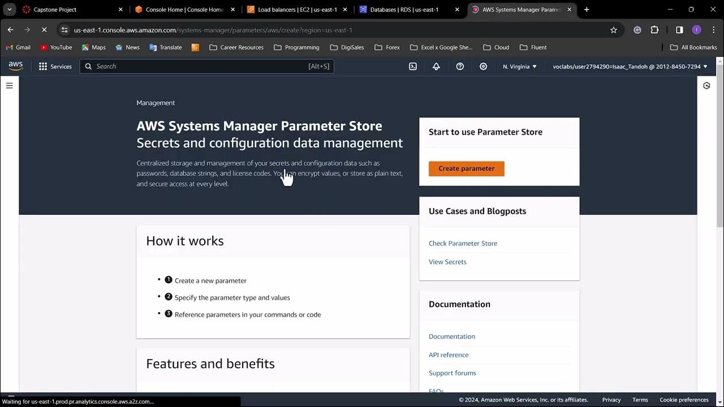View site information icon in address bar
This screenshot has height=407, width=724.
(64, 29)
